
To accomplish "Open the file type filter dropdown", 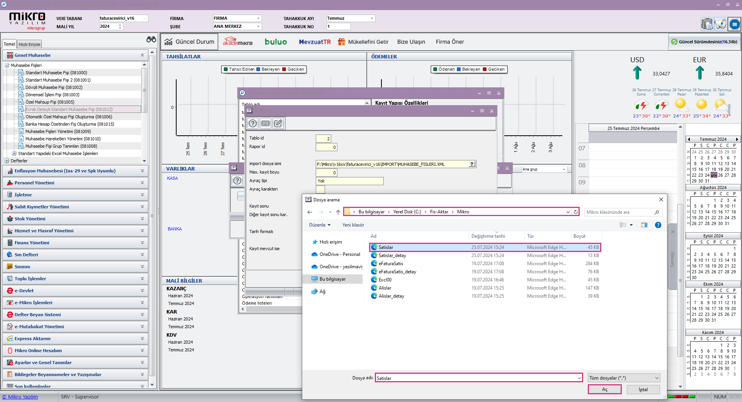I will [624, 378].
